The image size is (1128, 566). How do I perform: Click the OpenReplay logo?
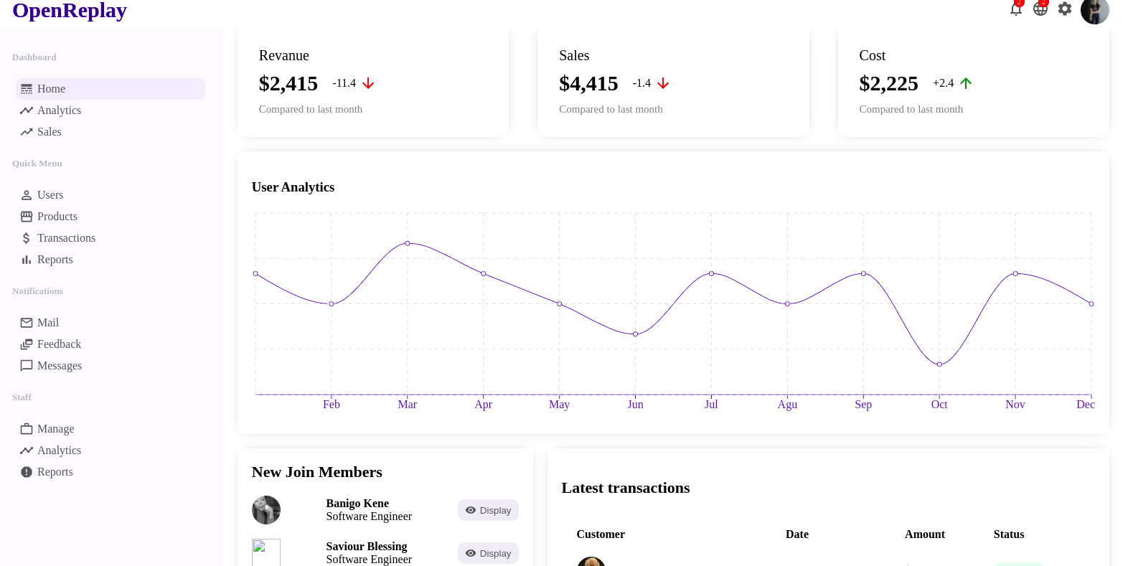[70, 10]
